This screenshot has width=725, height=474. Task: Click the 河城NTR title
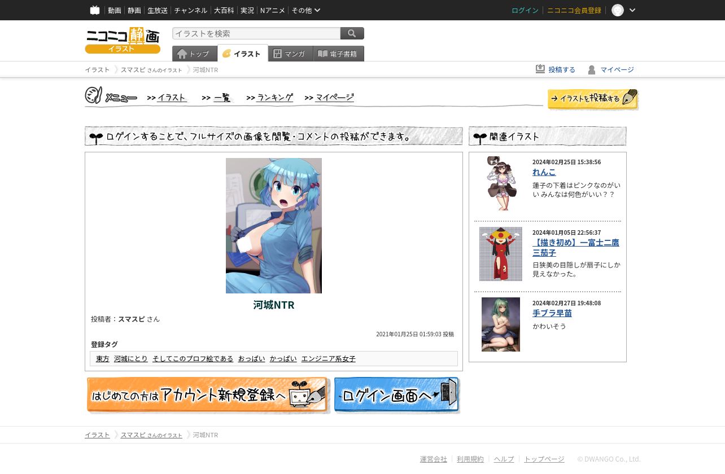click(274, 305)
